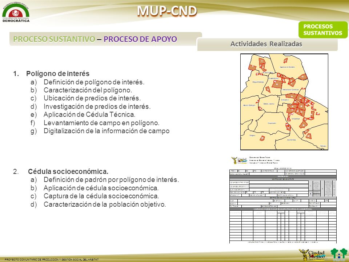Select 'Aplicación de Cédula Técnica.'
The image size is (349, 262).
click(x=89, y=115)
